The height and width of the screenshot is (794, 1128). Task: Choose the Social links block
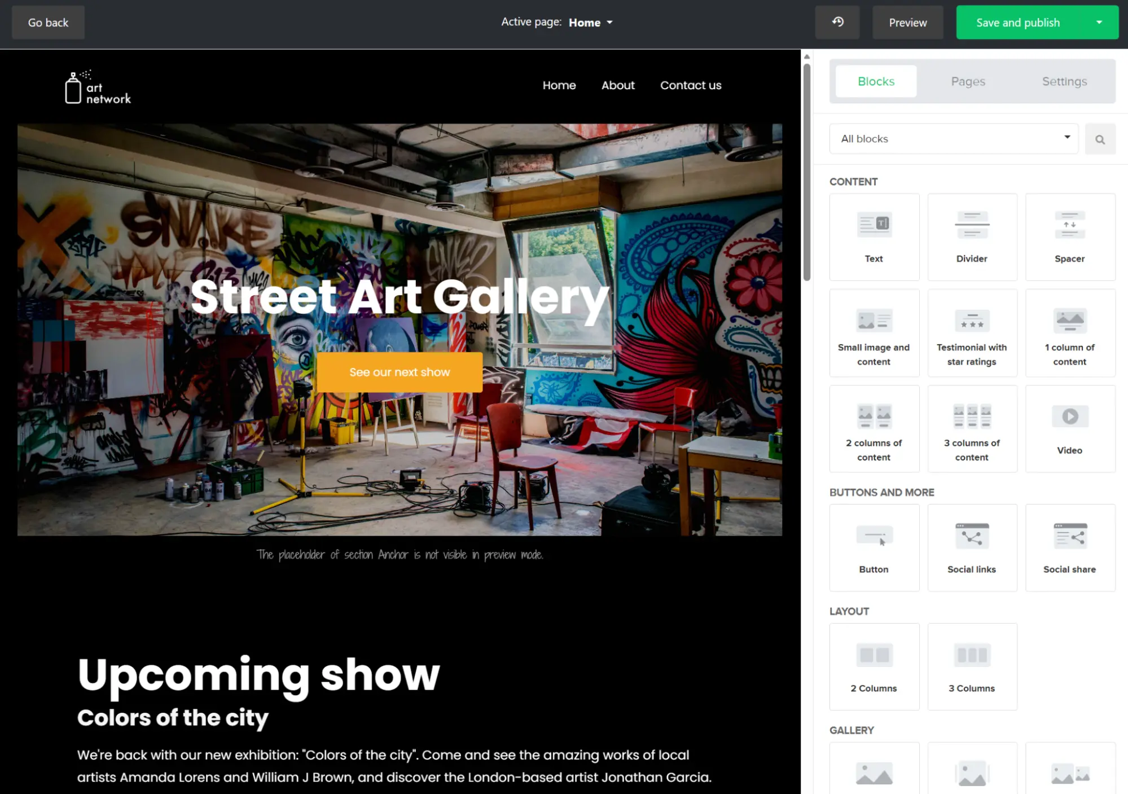[972, 547]
